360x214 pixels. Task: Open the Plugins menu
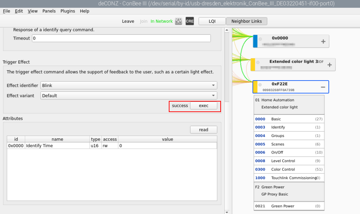tap(68, 11)
